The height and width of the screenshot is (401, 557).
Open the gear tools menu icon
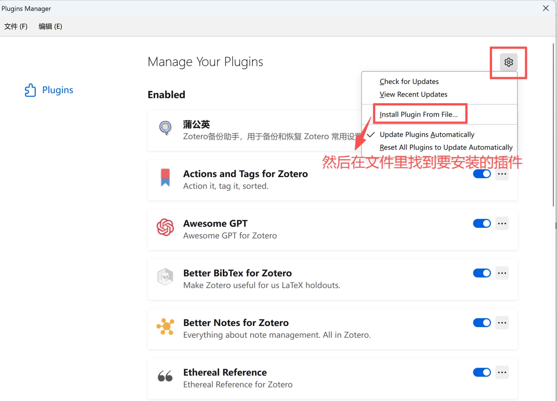point(508,62)
